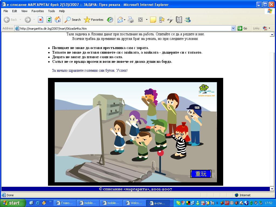Click the red lever knob by the raft

pos(160,153)
